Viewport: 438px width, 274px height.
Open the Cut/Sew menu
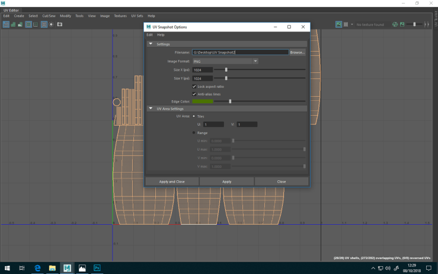click(49, 16)
